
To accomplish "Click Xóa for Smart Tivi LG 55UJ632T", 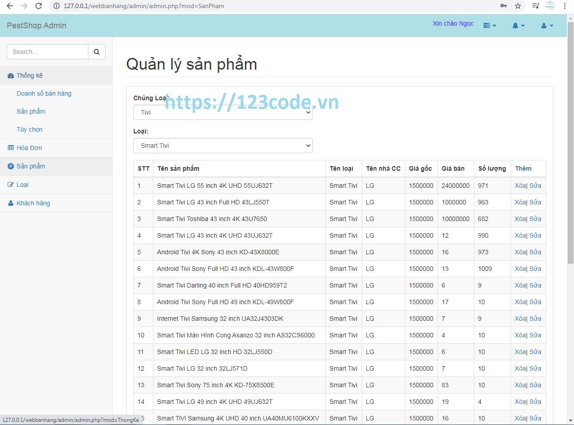I will (520, 186).
